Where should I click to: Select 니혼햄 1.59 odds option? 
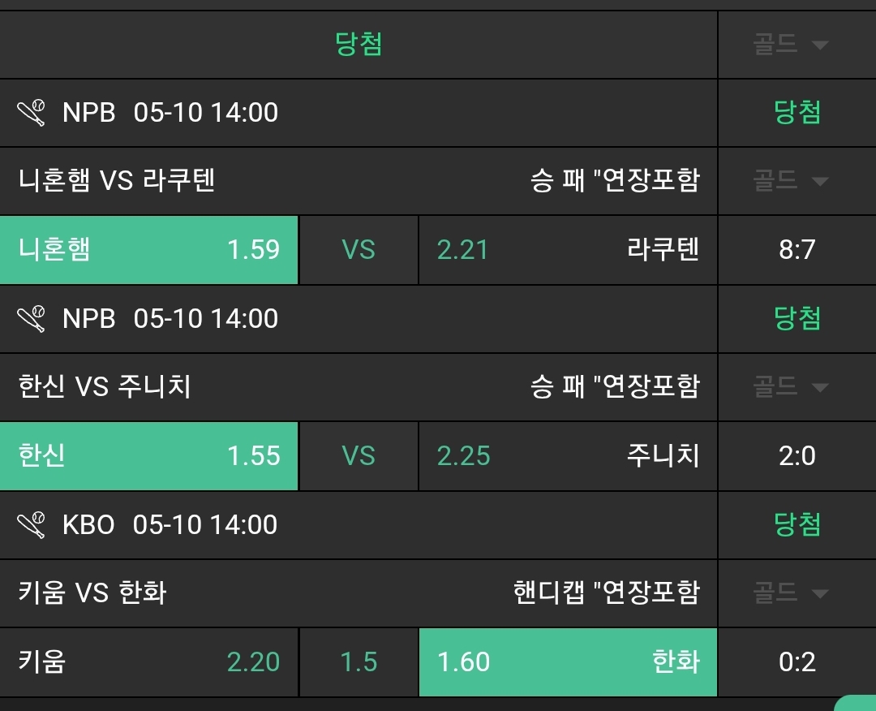pos(149,250)
